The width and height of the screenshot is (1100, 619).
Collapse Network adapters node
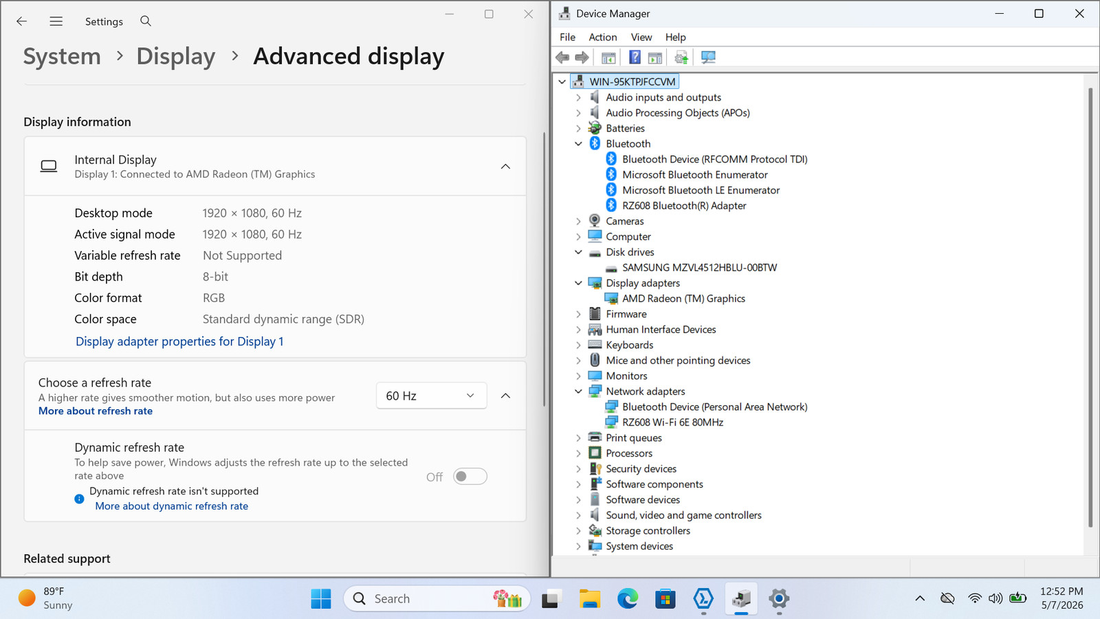(578, 391)
